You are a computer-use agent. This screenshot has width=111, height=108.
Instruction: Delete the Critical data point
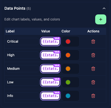(93, 42)
